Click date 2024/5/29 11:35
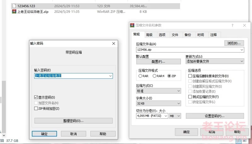The height and width of the screenshot is (144, 252). point(67,12)
